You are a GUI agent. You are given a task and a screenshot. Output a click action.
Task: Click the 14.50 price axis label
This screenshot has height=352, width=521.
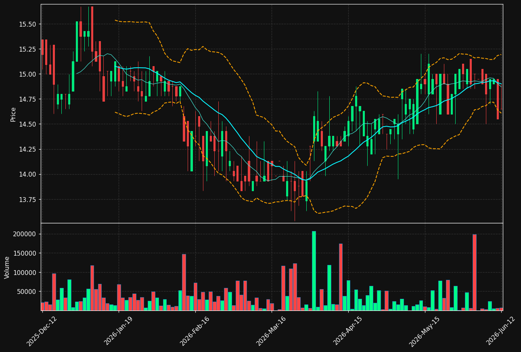click(28, 124)
